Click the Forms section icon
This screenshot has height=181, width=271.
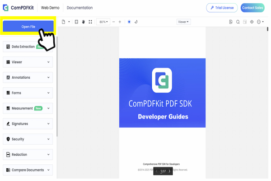pyautogui.click(x=8, y=93)
